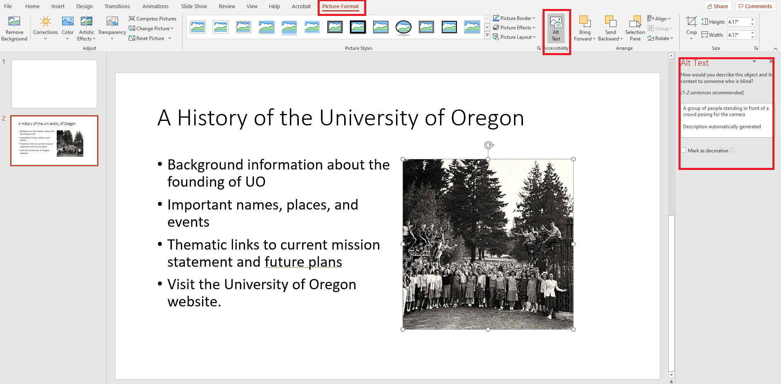The height and width of the screenshot is (384, 781).
Task: Expand the Picture Styles gallery
Action: coord(487,35)
